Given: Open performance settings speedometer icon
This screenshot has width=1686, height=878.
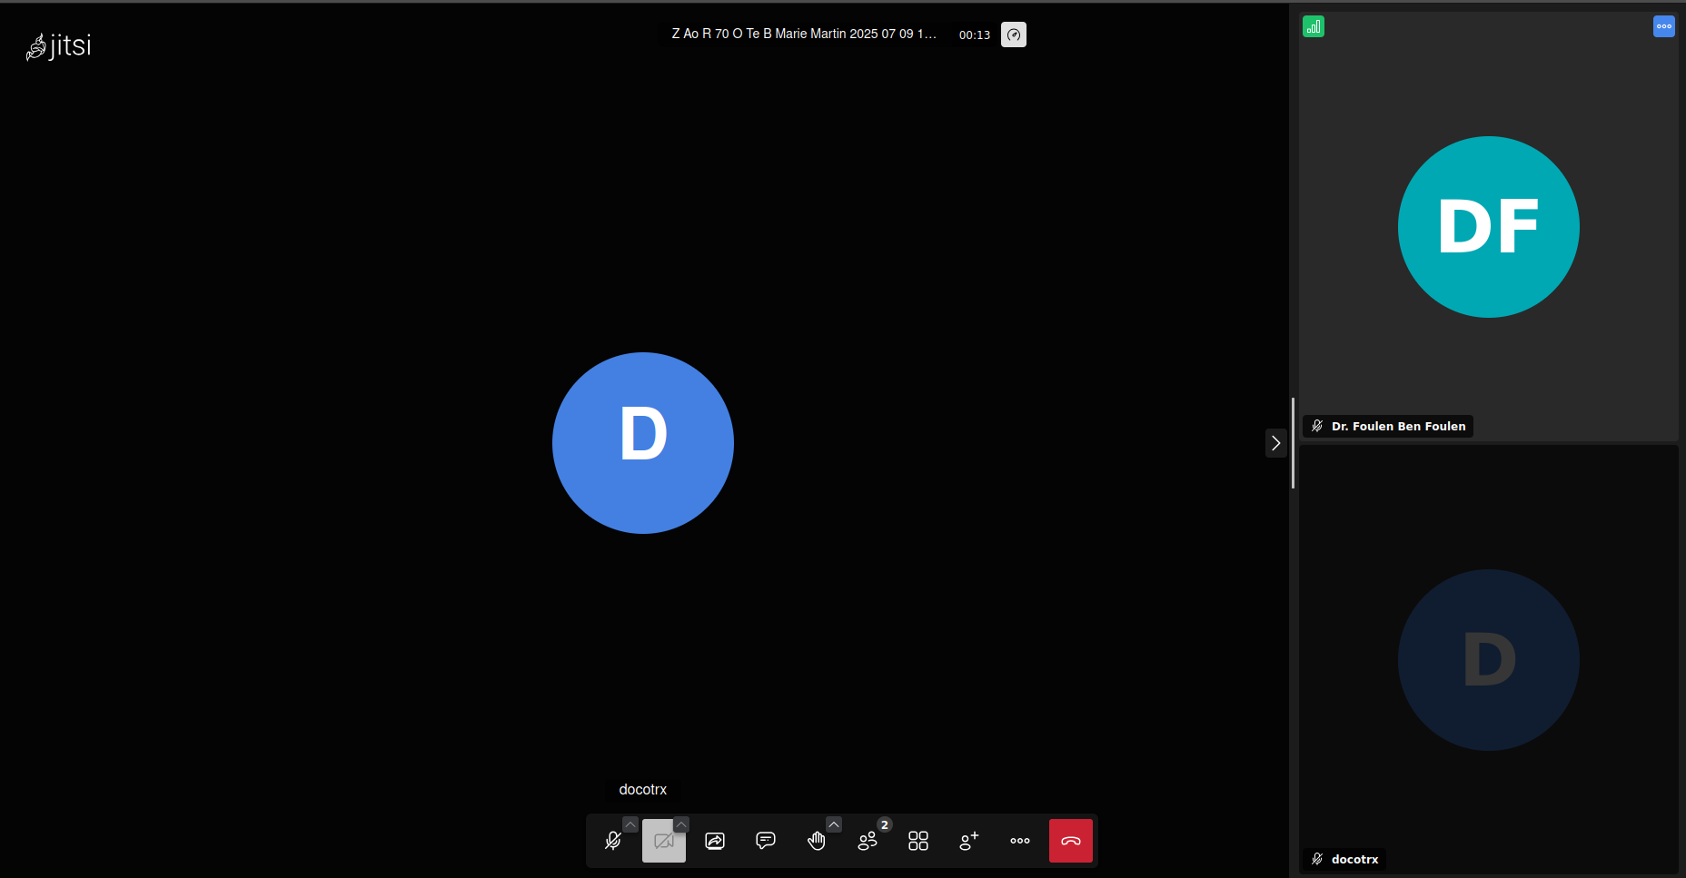Looking at the screenshot, I should 1014,35.
